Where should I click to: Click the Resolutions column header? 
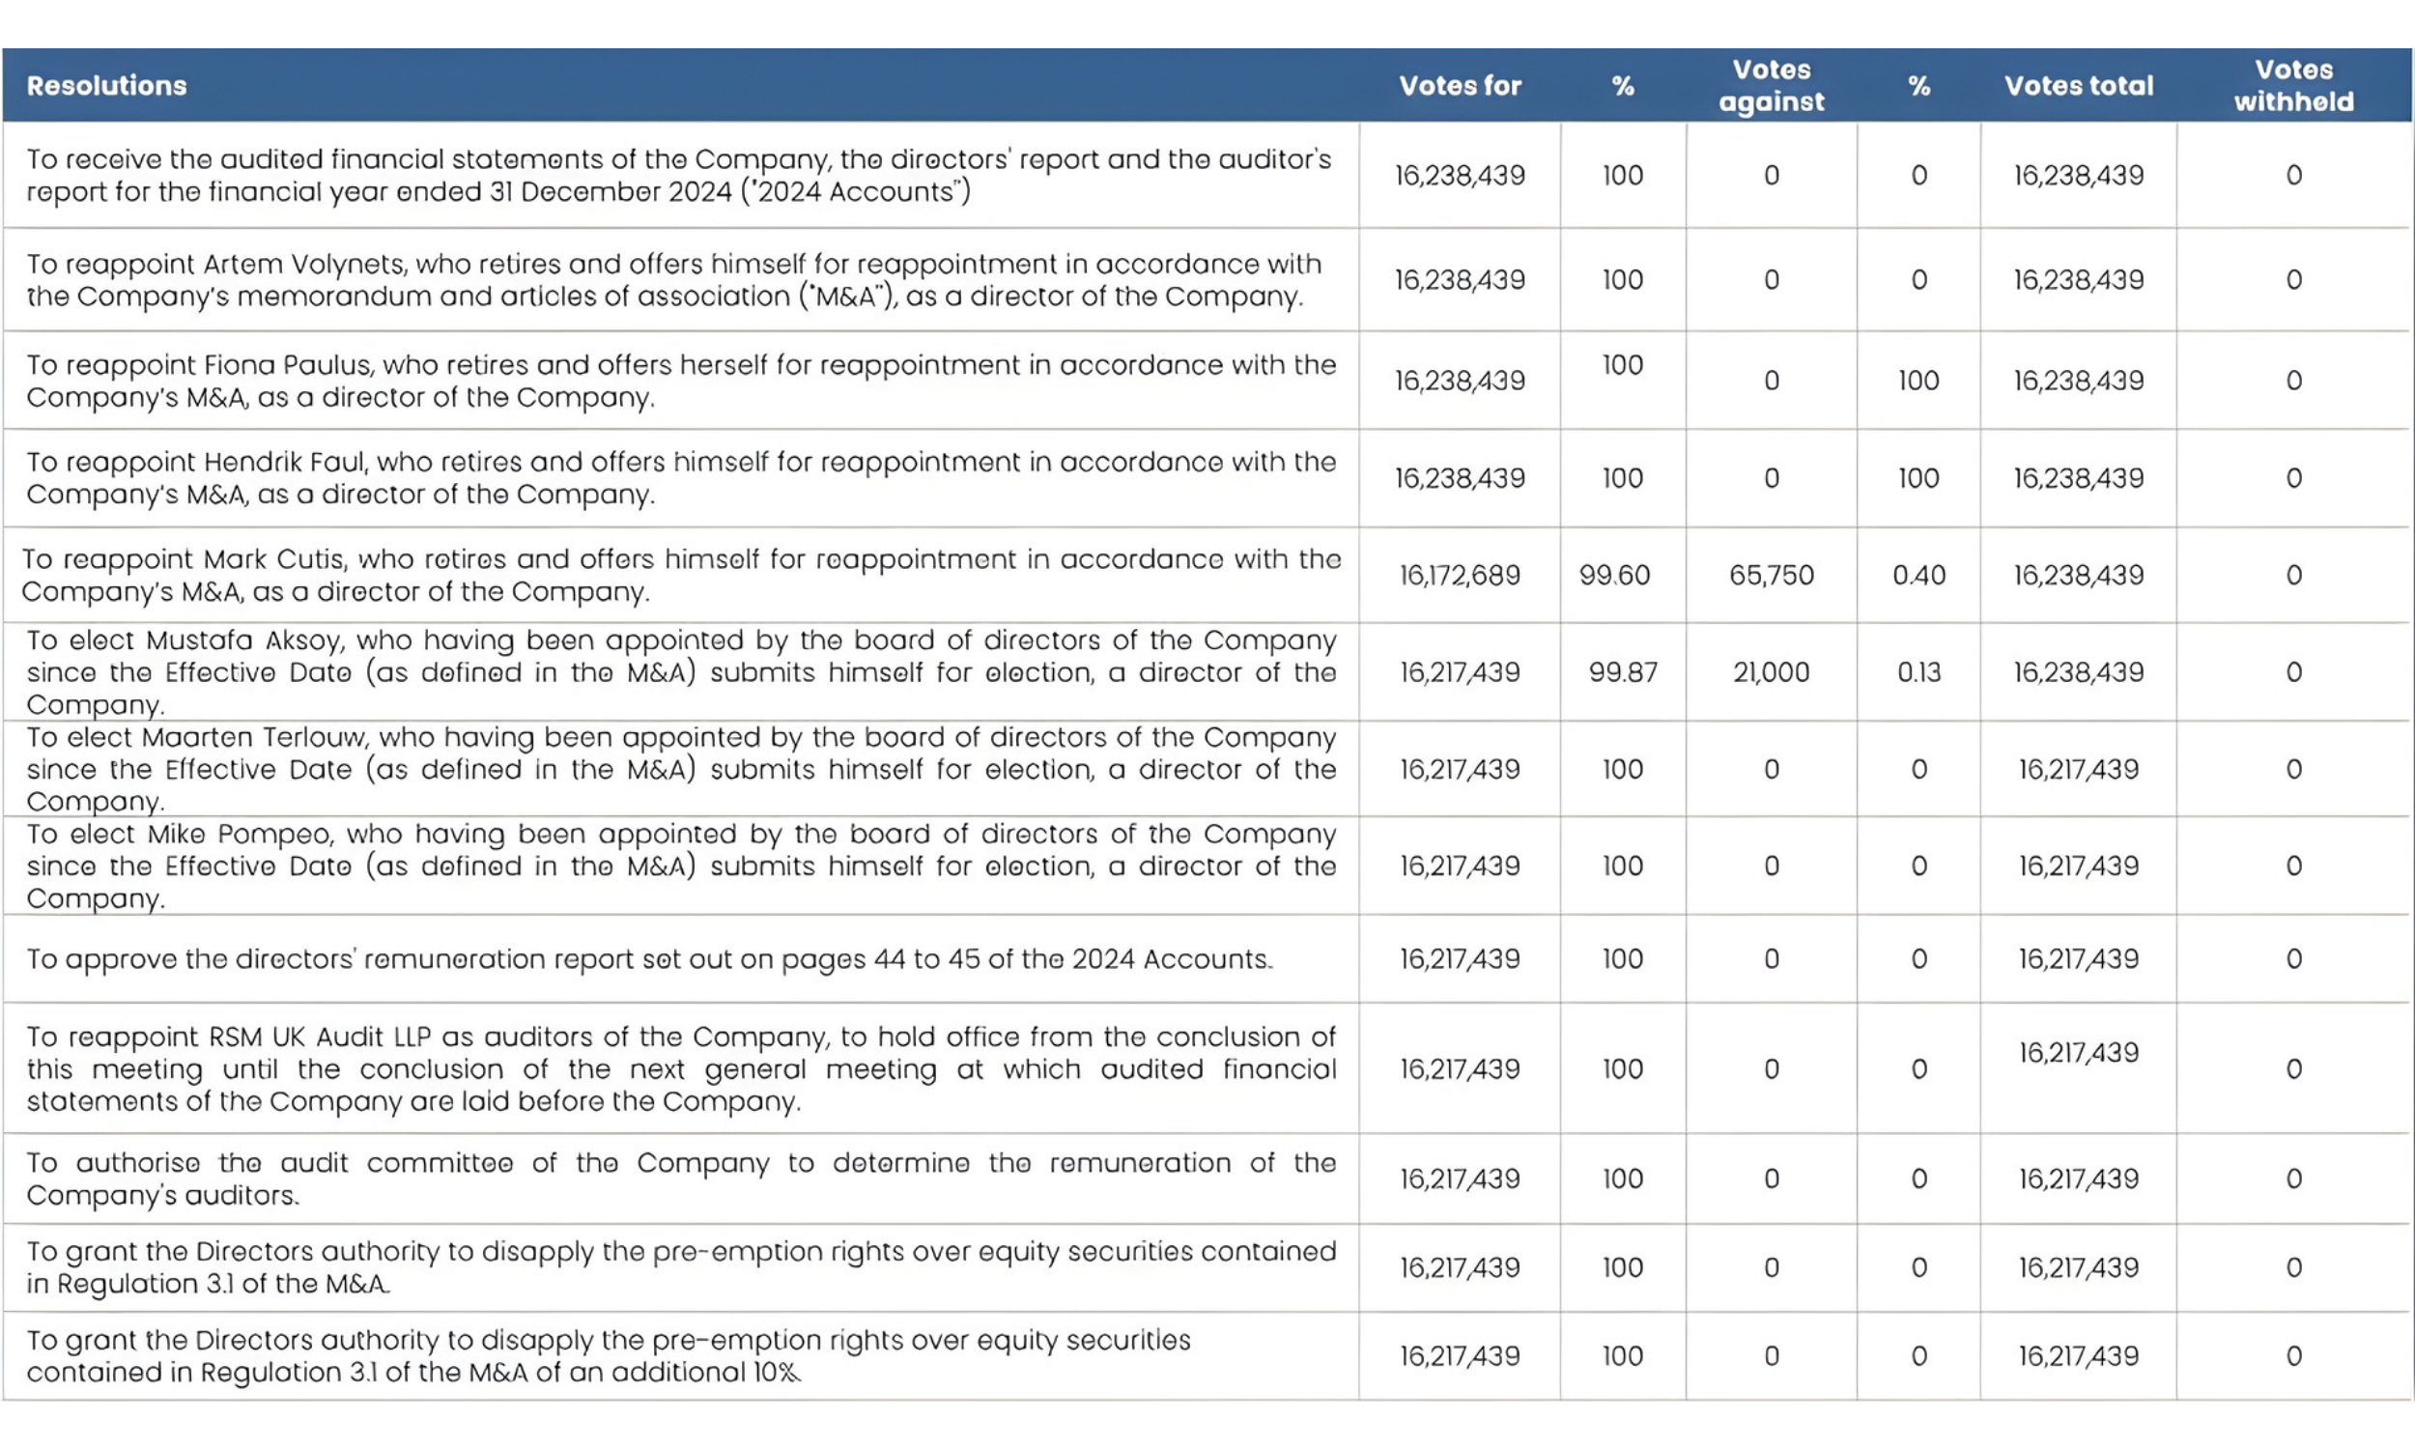(106, 86)
